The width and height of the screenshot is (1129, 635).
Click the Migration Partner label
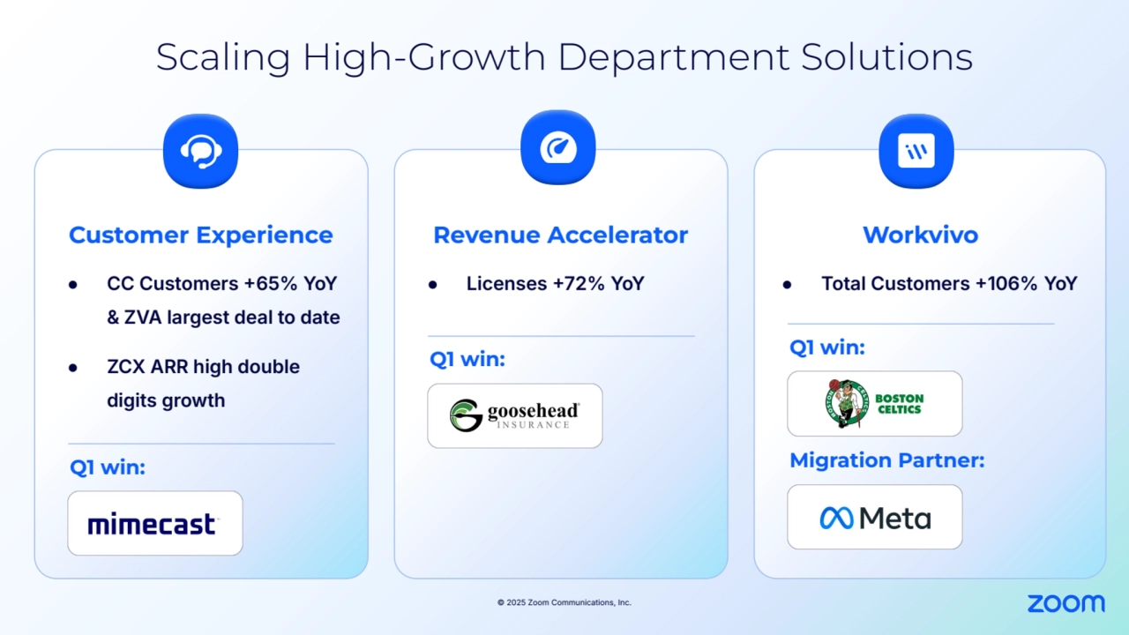[886, 460]
